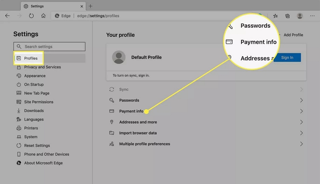Click the Printers icon in sidebar

(19, 128)
